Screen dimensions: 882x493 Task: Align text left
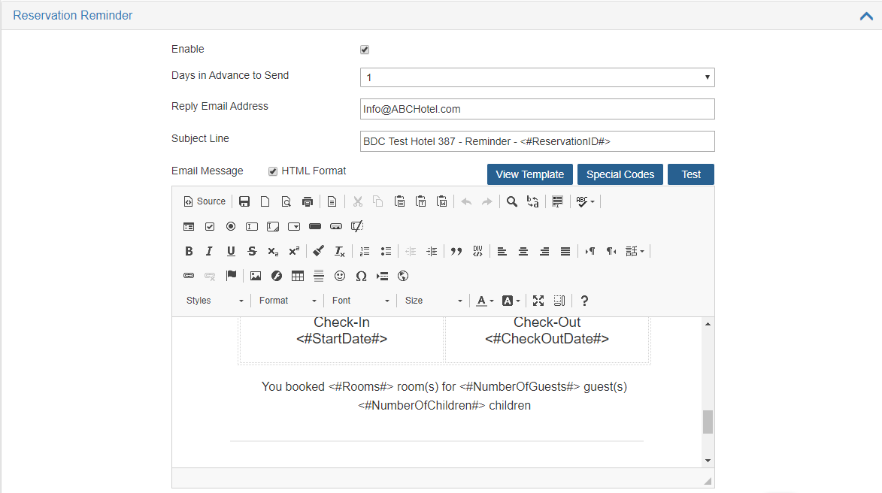(502, 251)
